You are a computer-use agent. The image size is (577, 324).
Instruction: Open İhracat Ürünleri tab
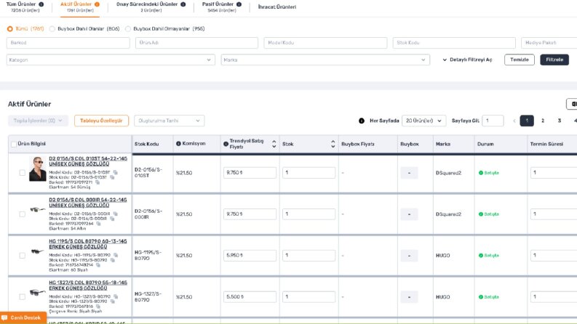click(277, 7)
